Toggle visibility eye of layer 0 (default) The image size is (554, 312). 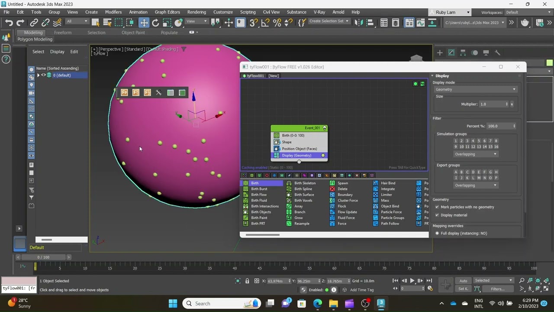click(43, 75)
